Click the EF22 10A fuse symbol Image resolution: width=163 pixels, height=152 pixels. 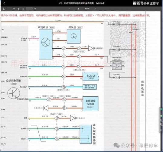coord(116,78)
